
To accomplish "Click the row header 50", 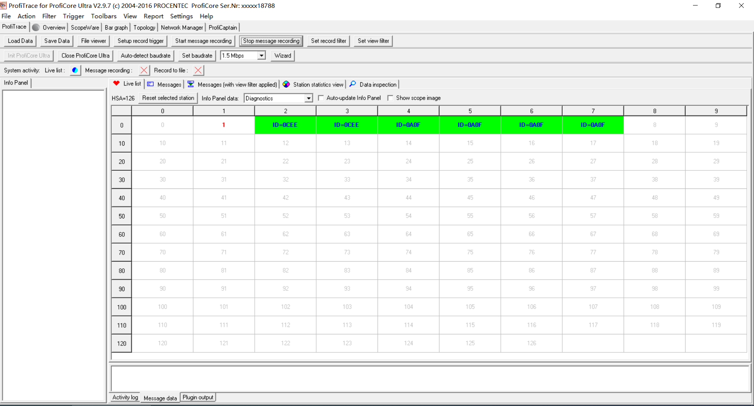I will [x=122, y=216].
